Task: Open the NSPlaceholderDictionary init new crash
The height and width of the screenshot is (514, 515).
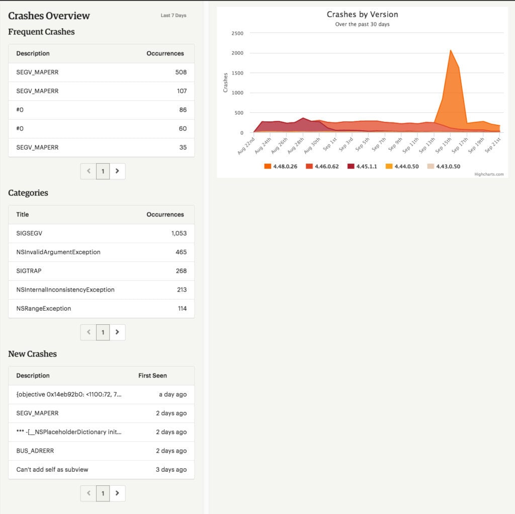Action: (101, 432)
